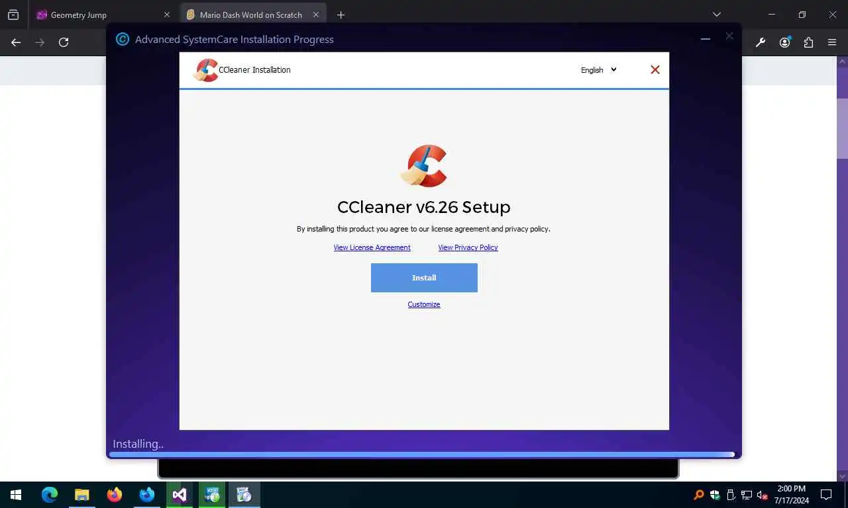The height and width of the screenshot is (508, 848).
Task: Click the browser back arrow
Action: coord(16,42)
